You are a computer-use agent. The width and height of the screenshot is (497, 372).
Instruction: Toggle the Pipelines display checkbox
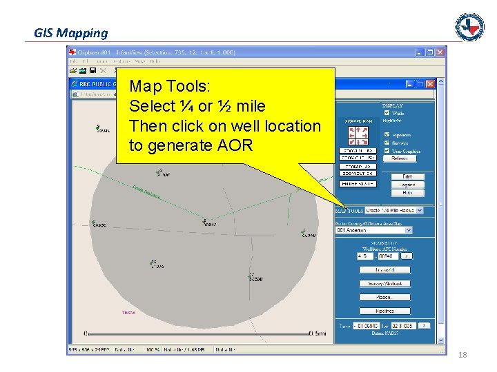387,134
